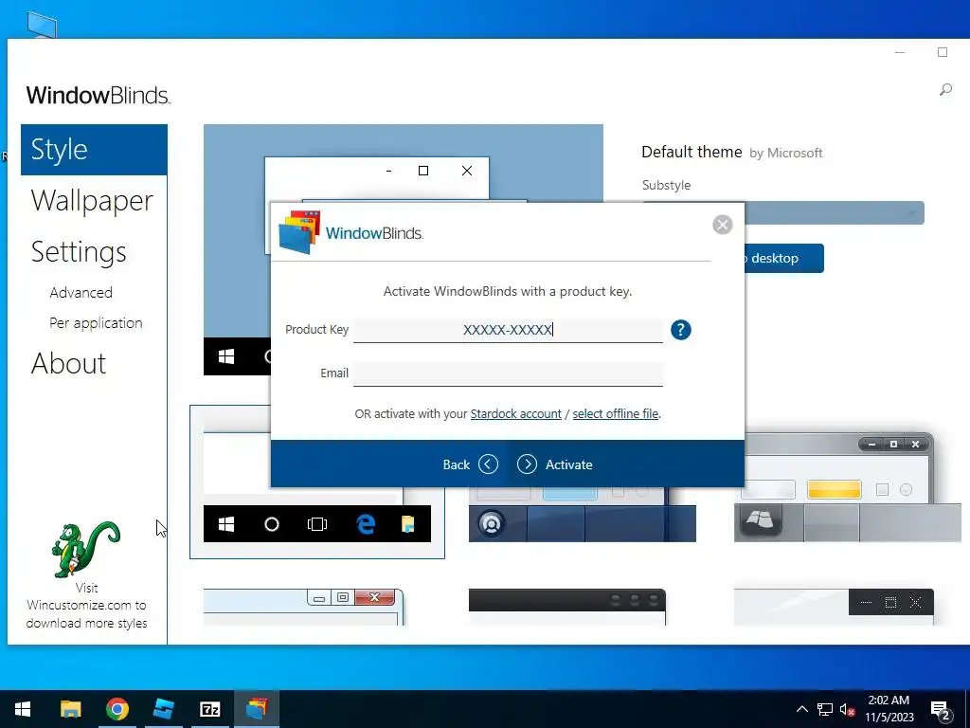Open the Wallpaper section

click(92, 201)
